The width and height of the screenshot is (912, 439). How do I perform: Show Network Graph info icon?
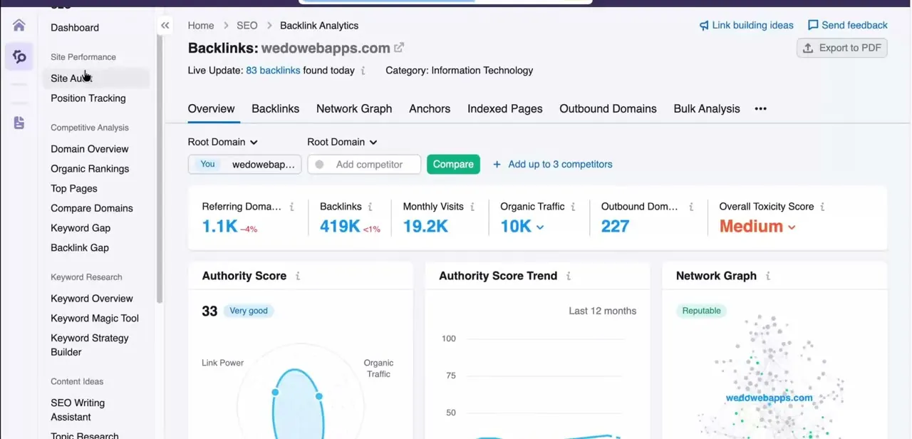click(768, 276)
